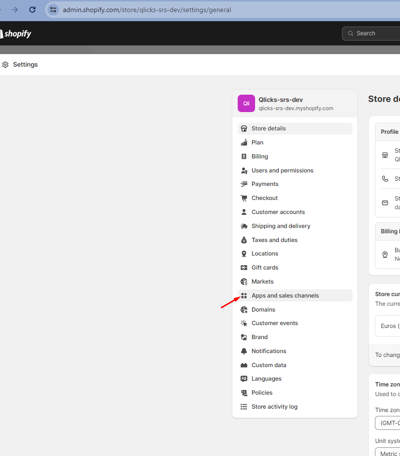Click the Apps and sales channels icon
The height and width of the screenshot is (456, 400).
point(244,296)
